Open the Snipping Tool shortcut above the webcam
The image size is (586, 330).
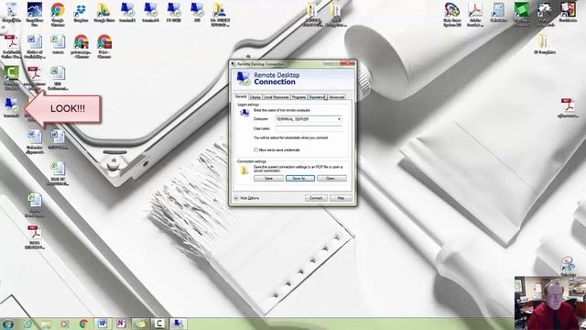click(x=568, y=267)
